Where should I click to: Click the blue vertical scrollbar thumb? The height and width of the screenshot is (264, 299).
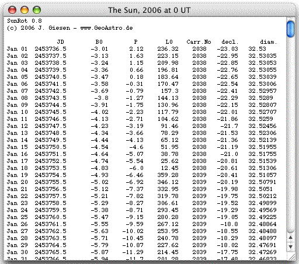[x=290, y=29]
